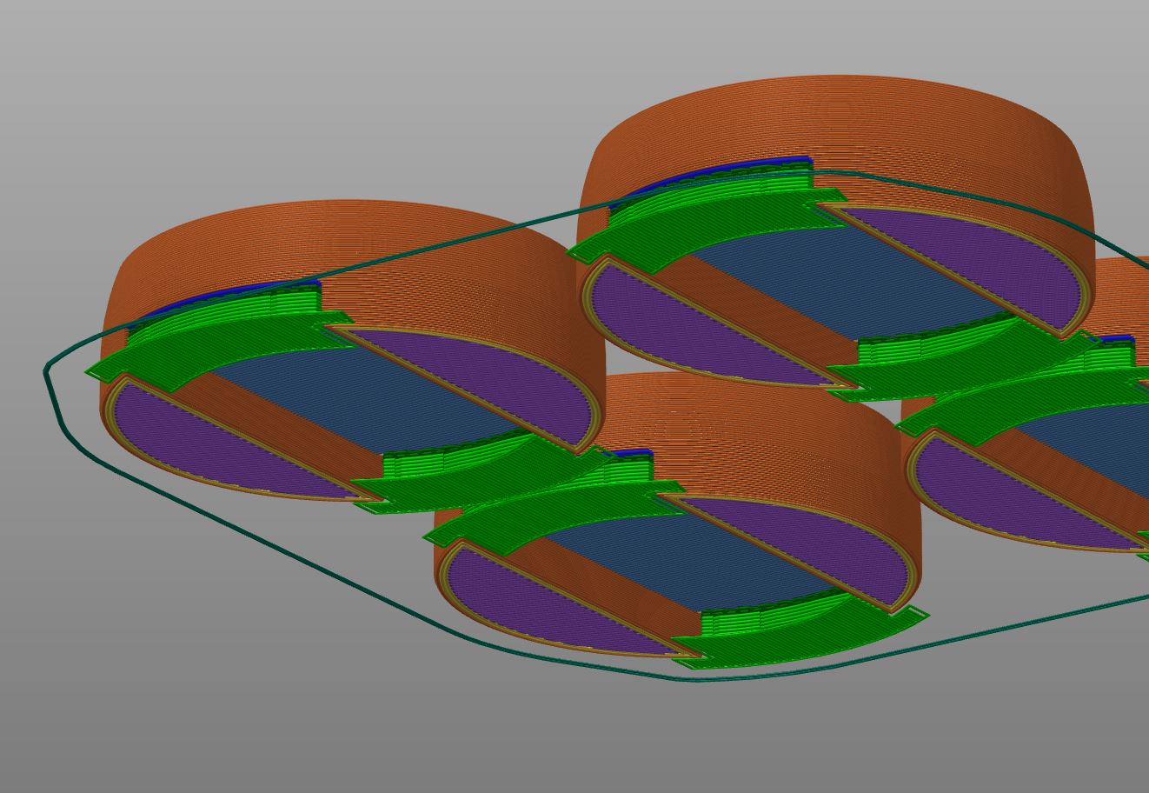
Task: Select the orange wall of the rear tallest cylinder
Action: click(x=834, y=122)
